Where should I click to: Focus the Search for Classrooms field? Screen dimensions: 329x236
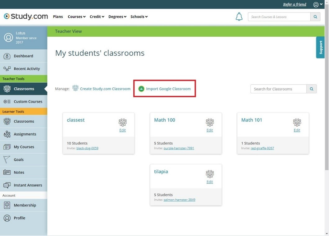[278, 89]
